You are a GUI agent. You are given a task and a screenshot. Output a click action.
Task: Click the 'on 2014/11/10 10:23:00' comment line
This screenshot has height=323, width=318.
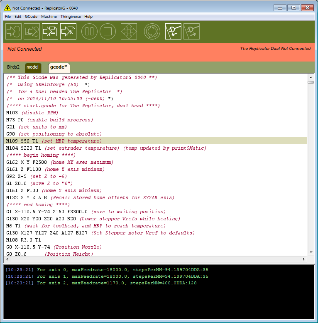tap(60, 99)
